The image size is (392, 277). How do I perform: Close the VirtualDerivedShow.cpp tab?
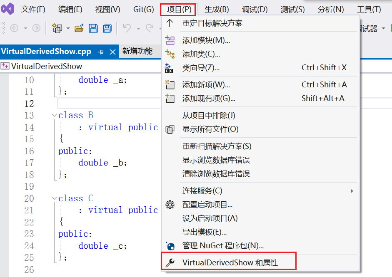tap(112, 52)
